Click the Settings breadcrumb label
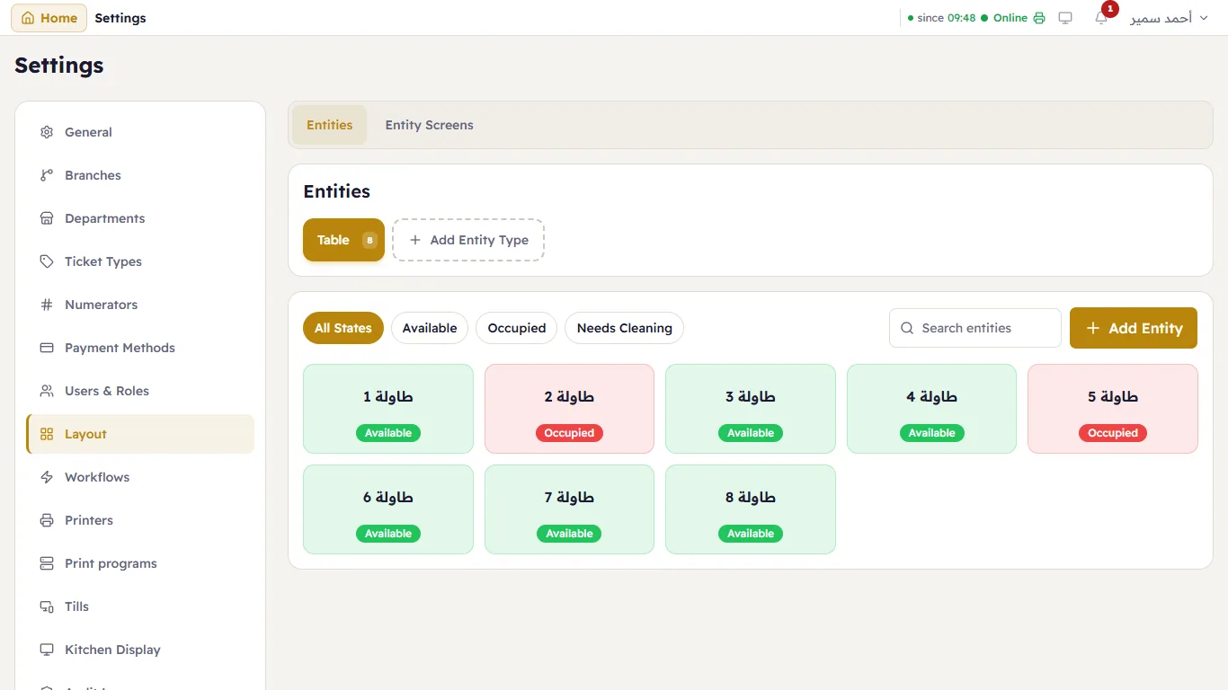 click(120, 18)
